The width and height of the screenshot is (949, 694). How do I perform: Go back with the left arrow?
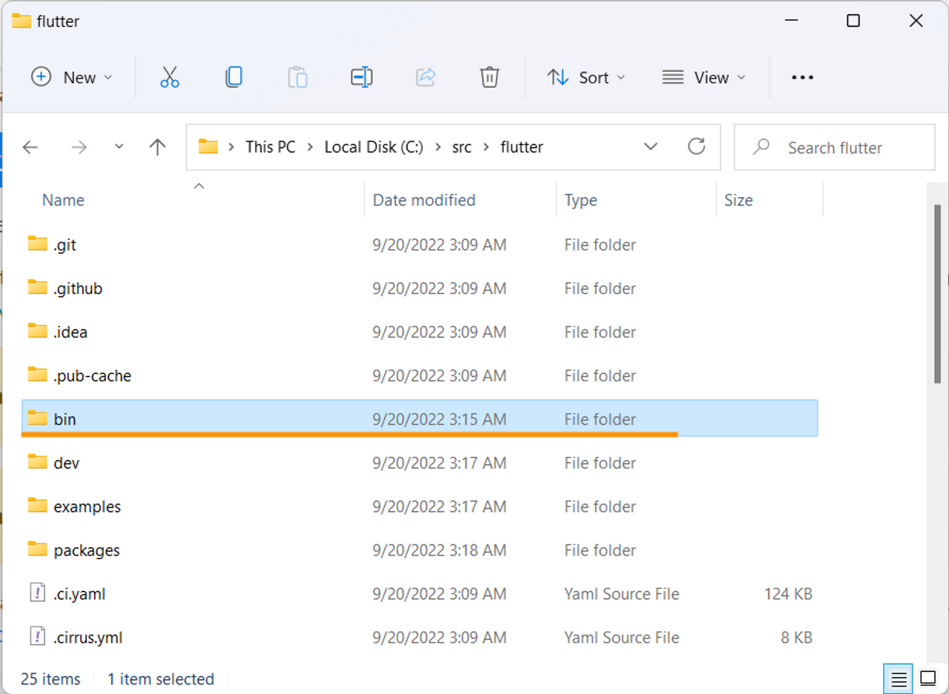coord(30,147)
